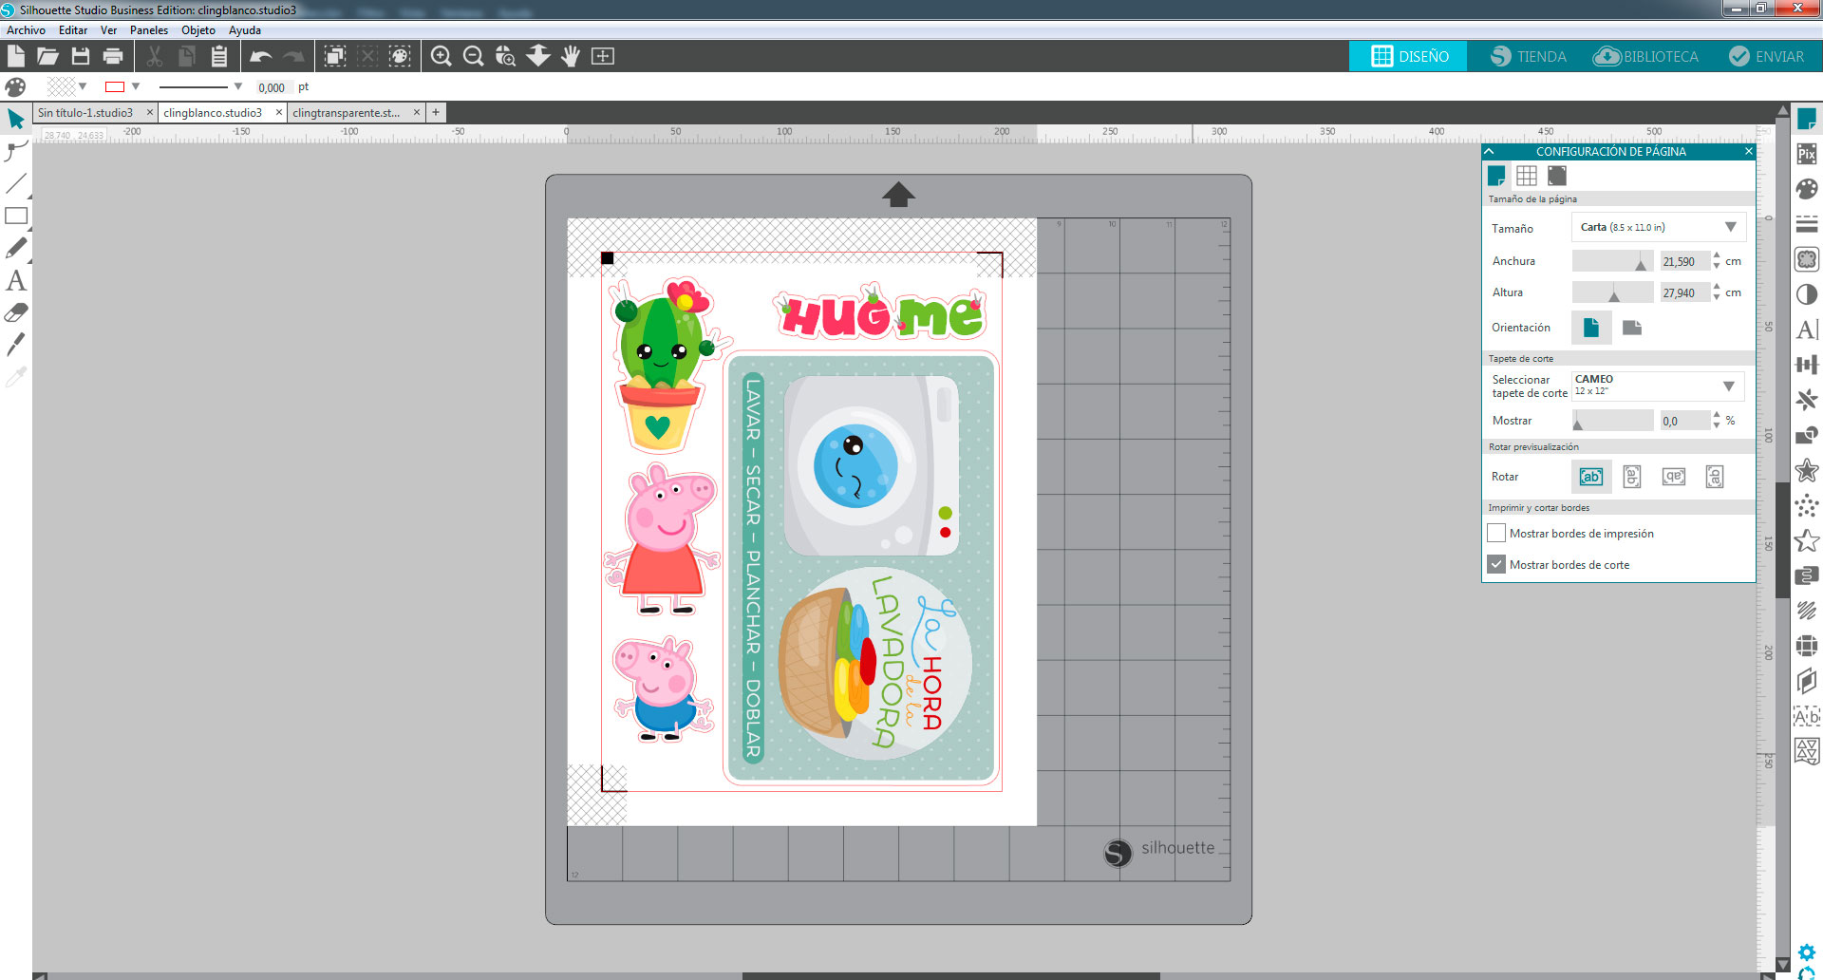Select the Knife tool
Screen dimensions: 1823x980
16,345
